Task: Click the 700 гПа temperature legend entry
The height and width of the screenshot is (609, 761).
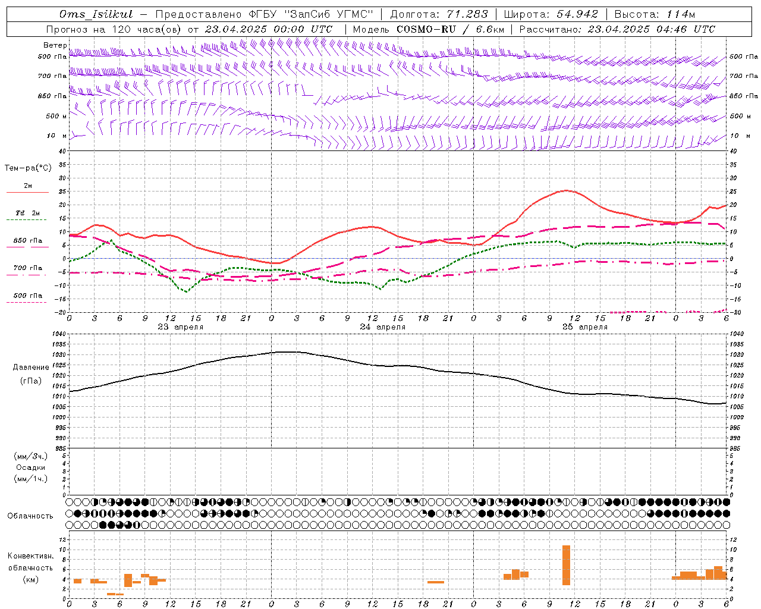Action: pyautogui.click(x=28, y=268)
